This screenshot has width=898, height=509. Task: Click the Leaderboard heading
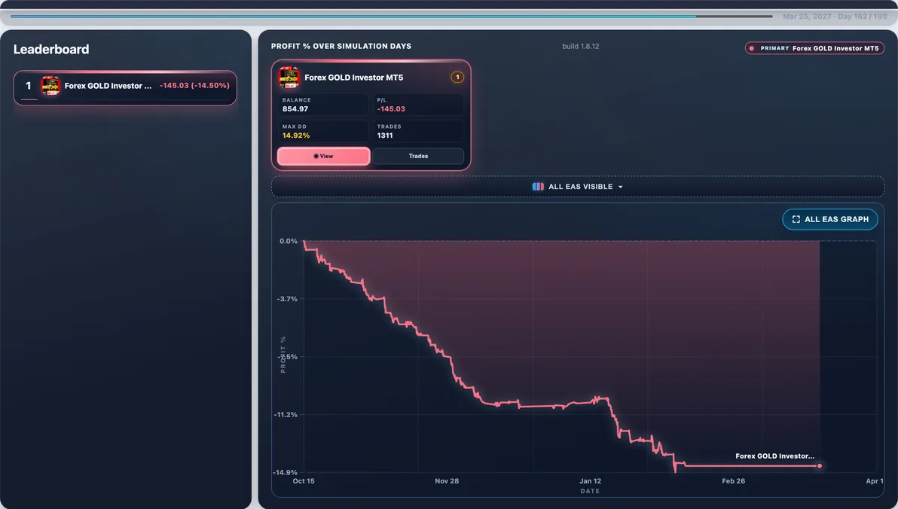51,49
